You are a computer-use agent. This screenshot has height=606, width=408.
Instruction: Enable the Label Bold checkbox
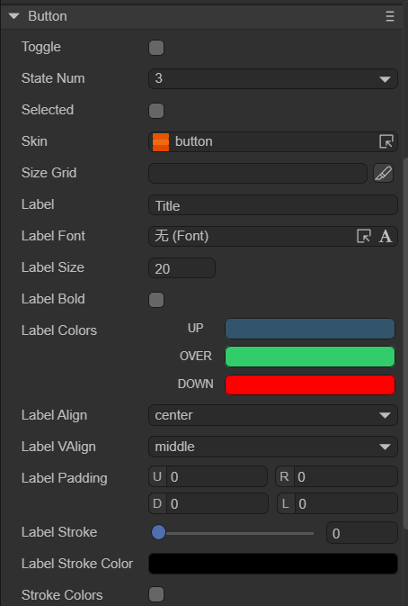(x=156, y=300)
